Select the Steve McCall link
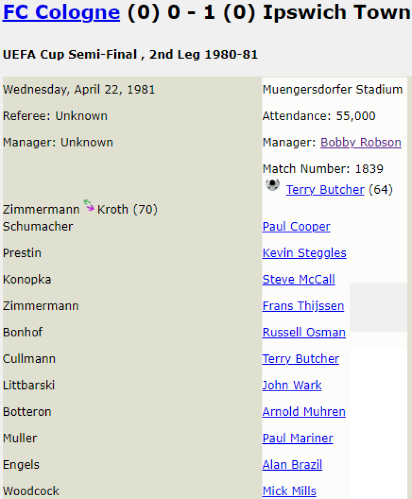The image size is (412, 499). click(299, 279)
